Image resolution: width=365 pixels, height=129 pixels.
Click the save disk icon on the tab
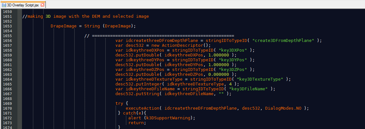click(4, 5)
